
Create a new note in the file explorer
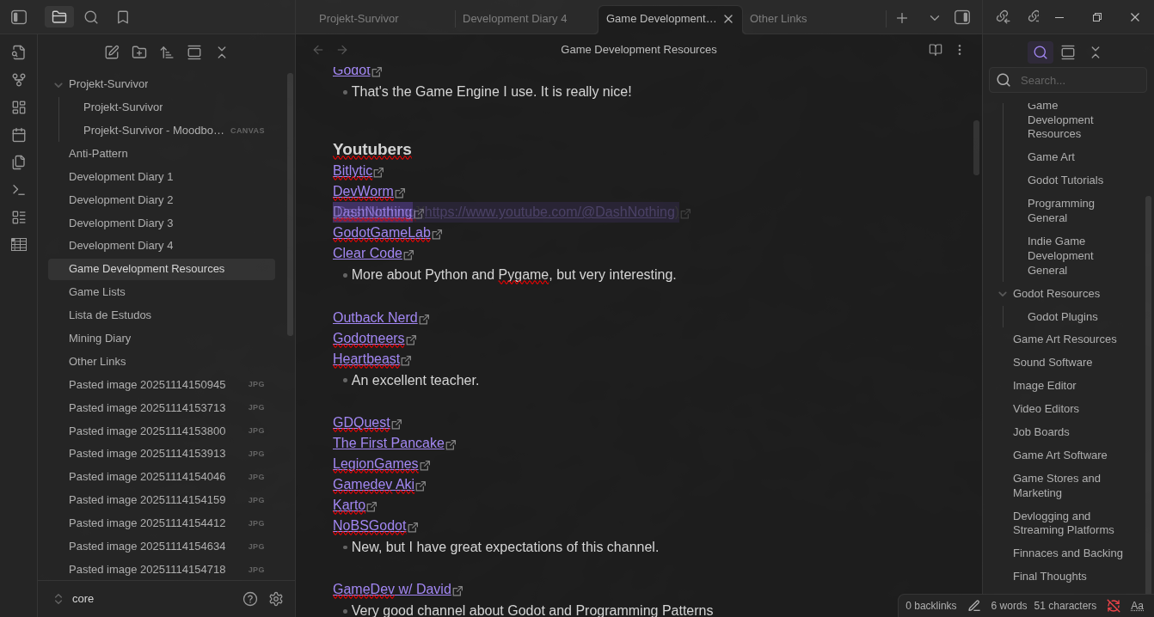tap(112, 52)
